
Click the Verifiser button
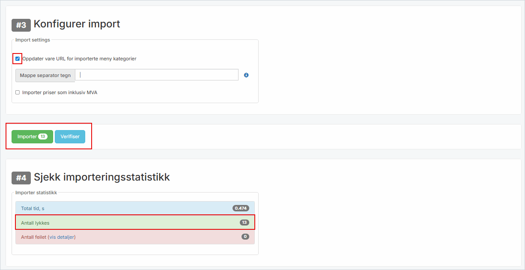(x=70, y=136)
